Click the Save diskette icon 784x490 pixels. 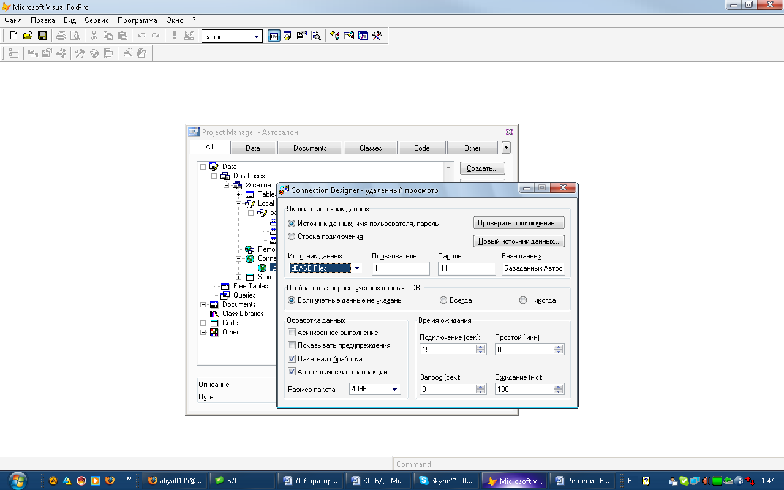point(42,36)
